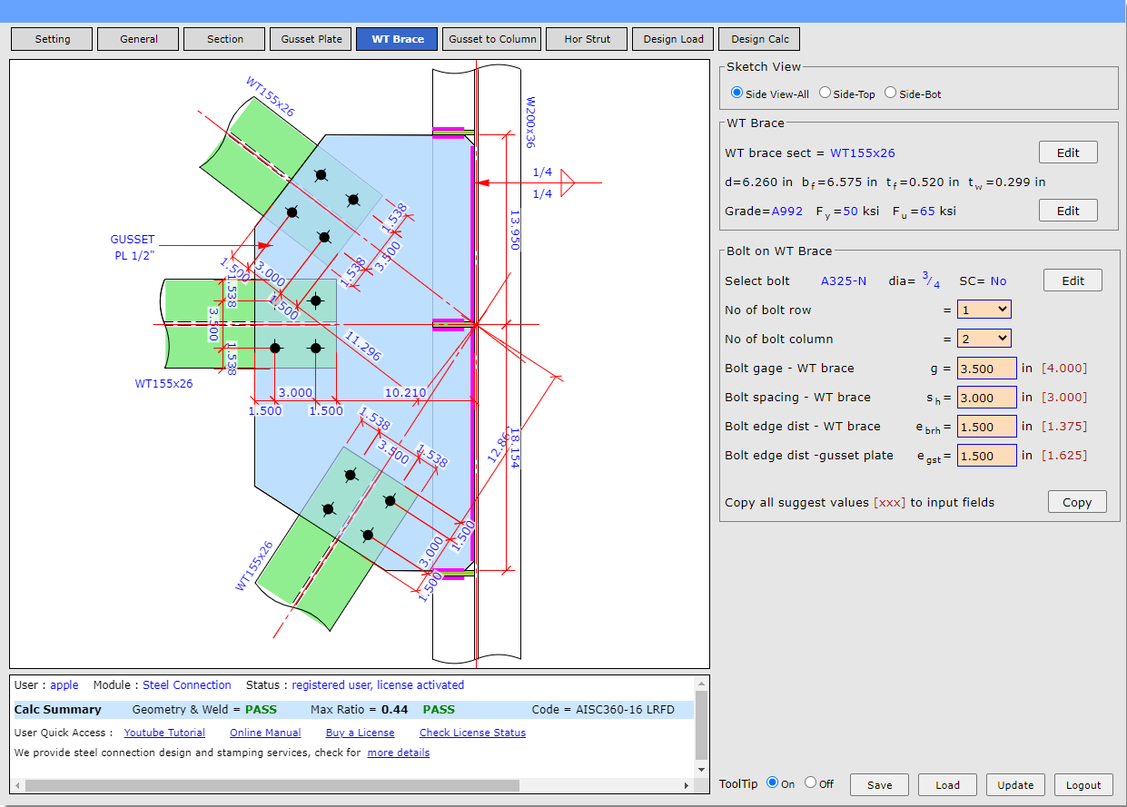Click the bolt gage input field
1127x807 pixels.
[x=987, y=369]
